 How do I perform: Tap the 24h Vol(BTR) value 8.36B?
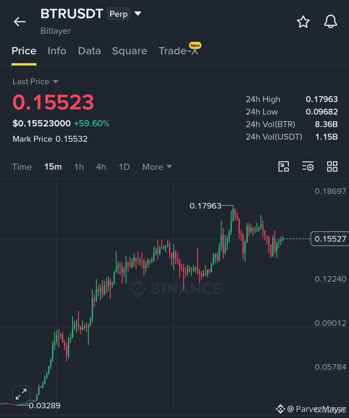pos(326,125)
